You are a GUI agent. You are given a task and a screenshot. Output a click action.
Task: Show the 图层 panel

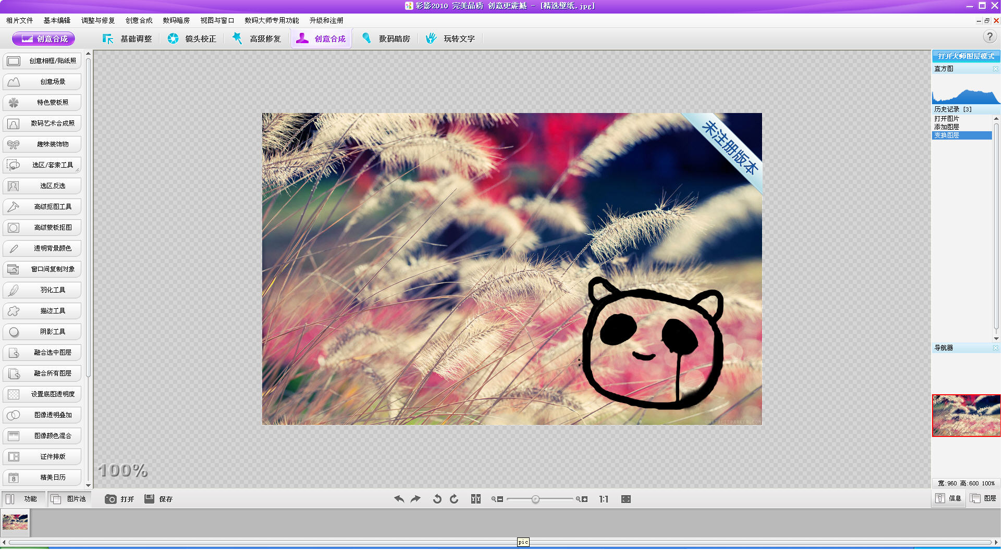click(x=984, y=498)
